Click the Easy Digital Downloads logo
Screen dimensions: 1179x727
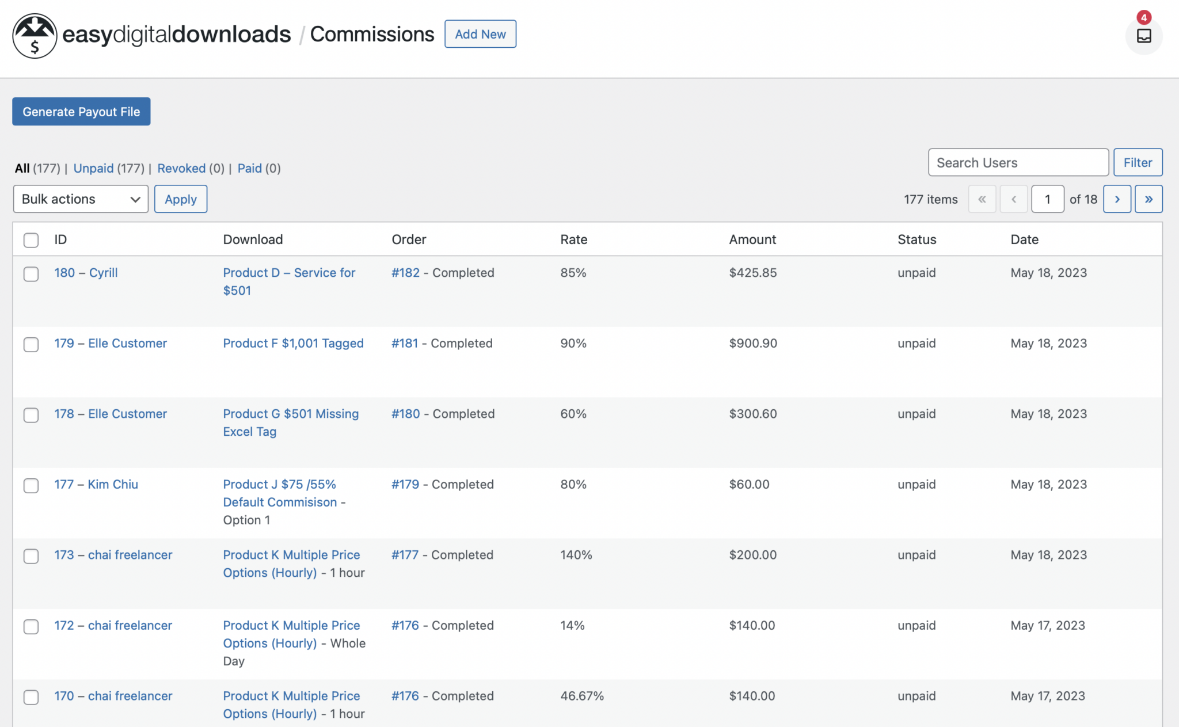click(x=35, y=36)
